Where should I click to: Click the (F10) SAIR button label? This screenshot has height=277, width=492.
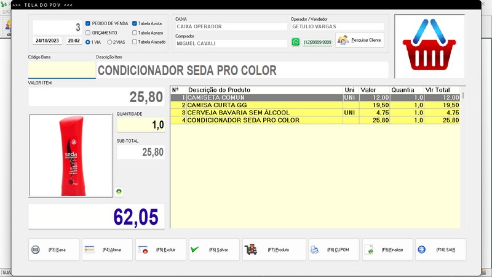446,250
